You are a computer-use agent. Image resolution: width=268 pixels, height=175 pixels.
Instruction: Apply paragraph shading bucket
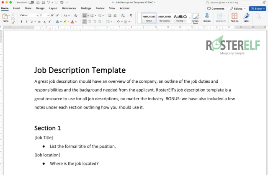tap(118, 22)
